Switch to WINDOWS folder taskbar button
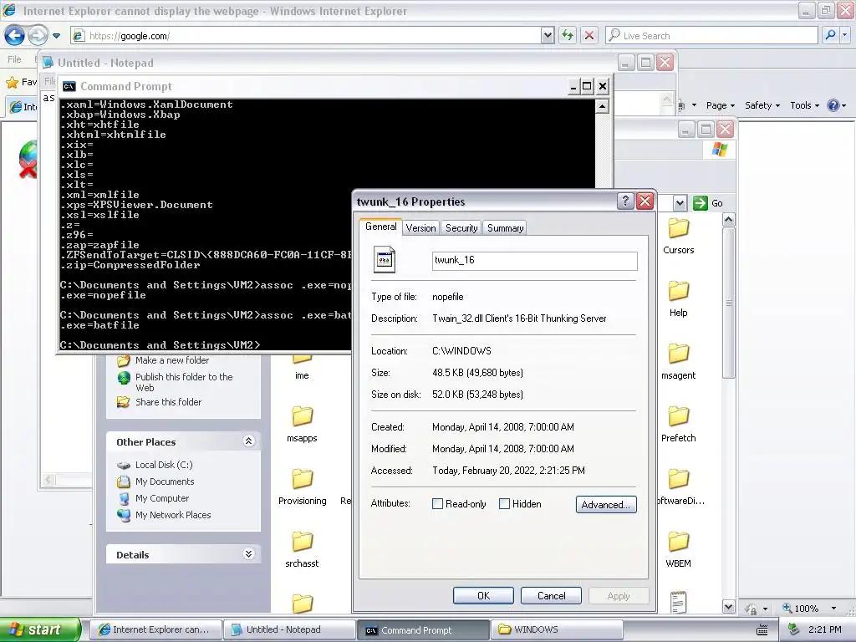This screenshot has height=642, width=856. 557,629
